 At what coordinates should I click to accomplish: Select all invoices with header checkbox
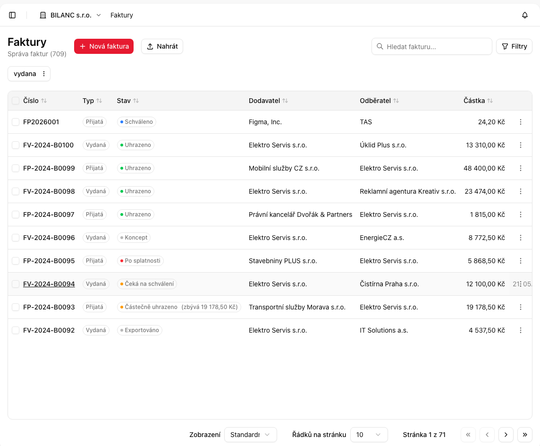coord(16,101)
